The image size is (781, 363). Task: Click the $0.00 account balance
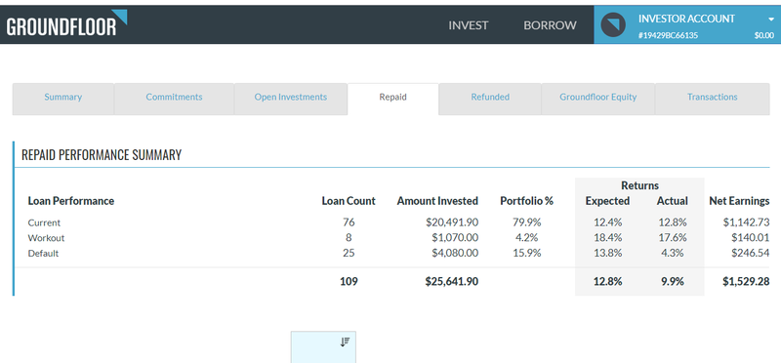pyautogui.click(x=764, y=35)
